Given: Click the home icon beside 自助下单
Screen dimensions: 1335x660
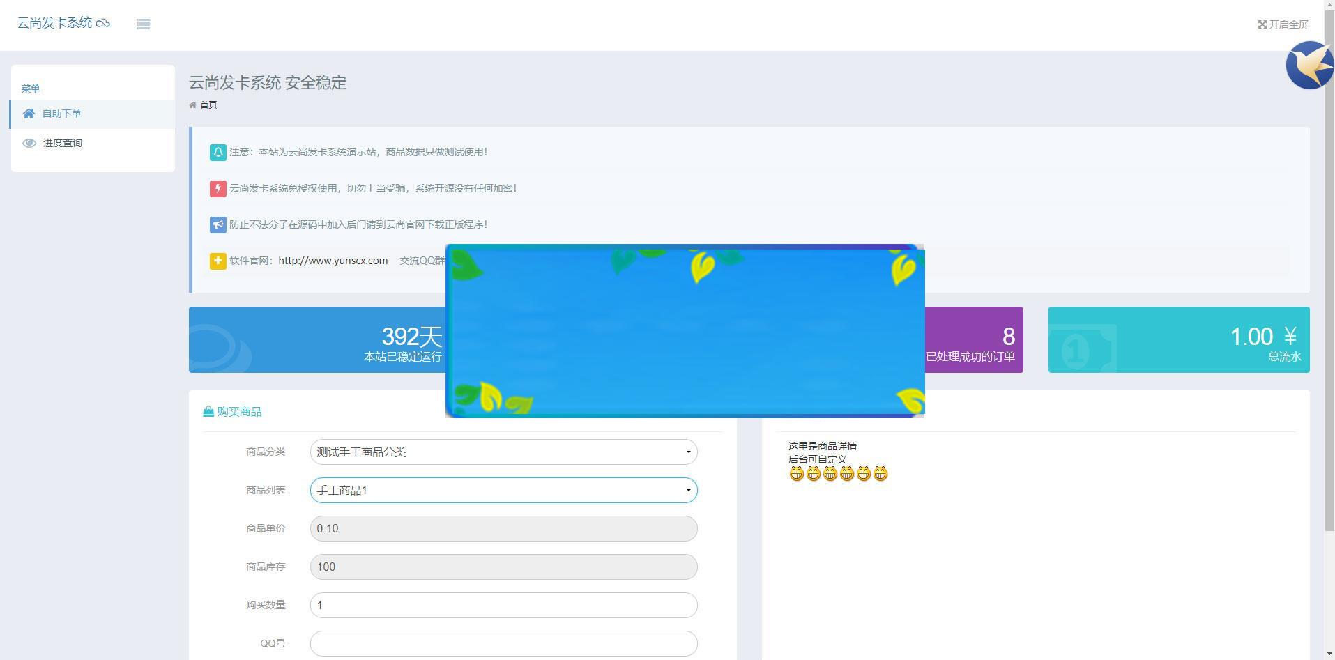Looking at the screenshot, I should [29, 114].
